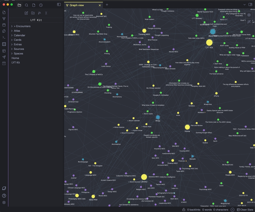Start graph timelapse animation wand

click(249, 22)
